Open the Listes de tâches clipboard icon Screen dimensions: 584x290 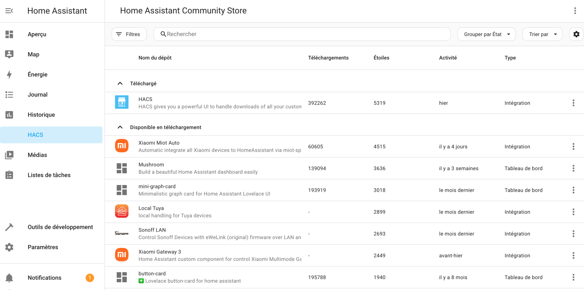[9, 175]
